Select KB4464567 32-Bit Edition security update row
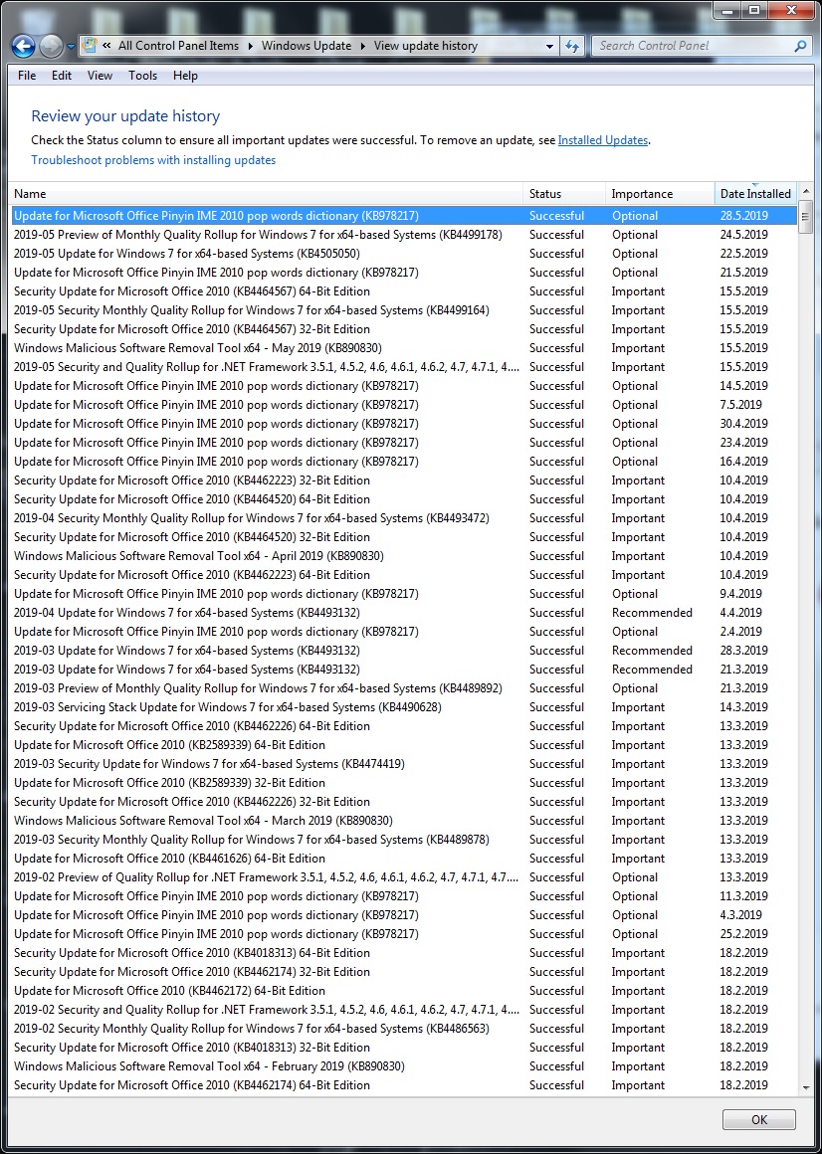Viewport: 822px width, 1154px height. click(403, 329)
